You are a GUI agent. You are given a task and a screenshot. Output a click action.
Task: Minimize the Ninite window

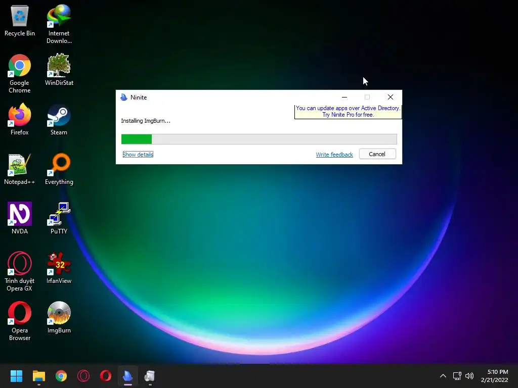click(344, 97)
